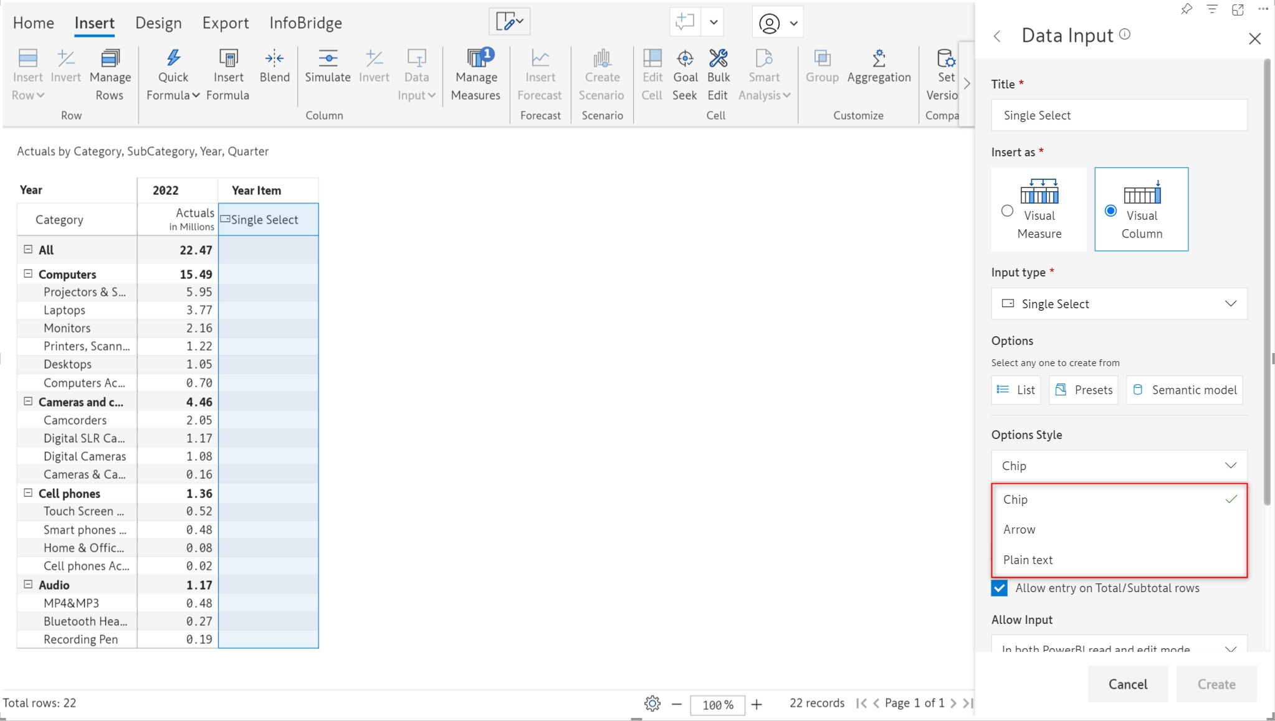Click the Quick Formula lightning icon
This screenshot has height=721, width=1275.
173,59
